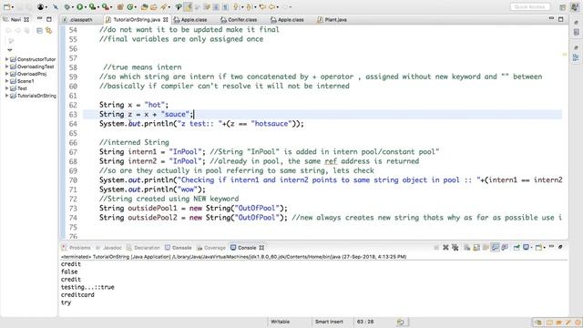This screenshot has width=583, height=328.
Task: Toggle Link with Editor in Navigator
Action: click(48, 31)
